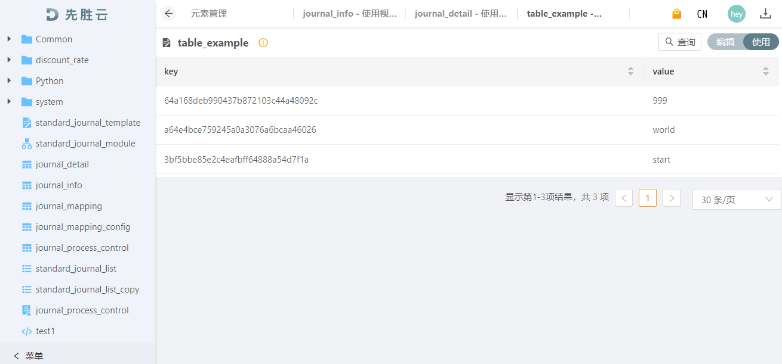This screenshot has height=364, width=782.
Task: Switch to 编辑 edit mode
Action: point(725,42)
